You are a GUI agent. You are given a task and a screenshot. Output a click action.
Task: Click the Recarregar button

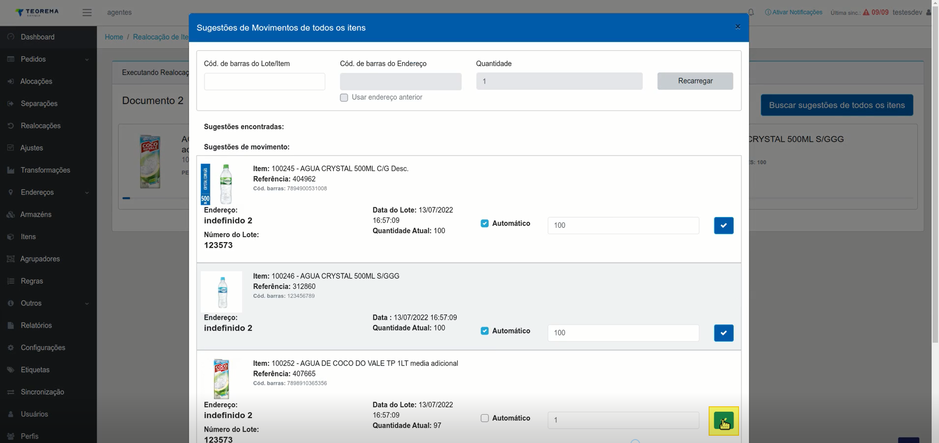tap(695, 81)
